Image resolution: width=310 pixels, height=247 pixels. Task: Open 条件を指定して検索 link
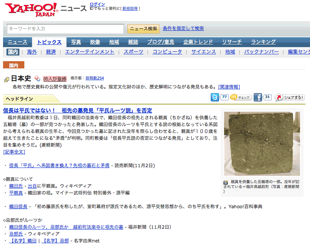coord(183,28)
